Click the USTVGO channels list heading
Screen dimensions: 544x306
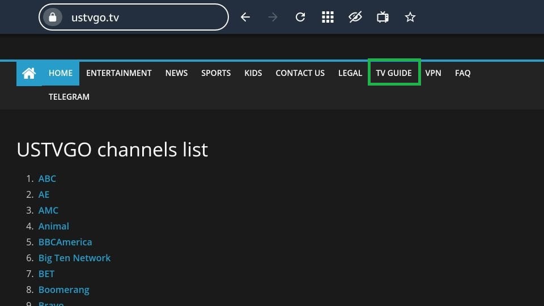[112, 150]
